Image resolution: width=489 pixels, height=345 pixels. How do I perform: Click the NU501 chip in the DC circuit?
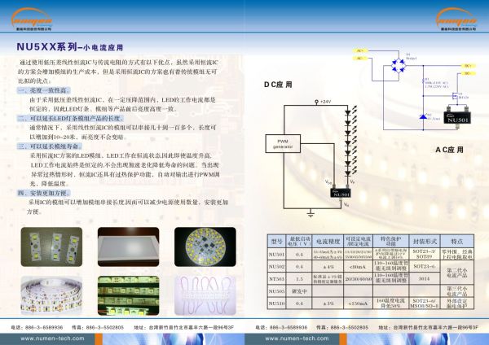tap(341, 193)
